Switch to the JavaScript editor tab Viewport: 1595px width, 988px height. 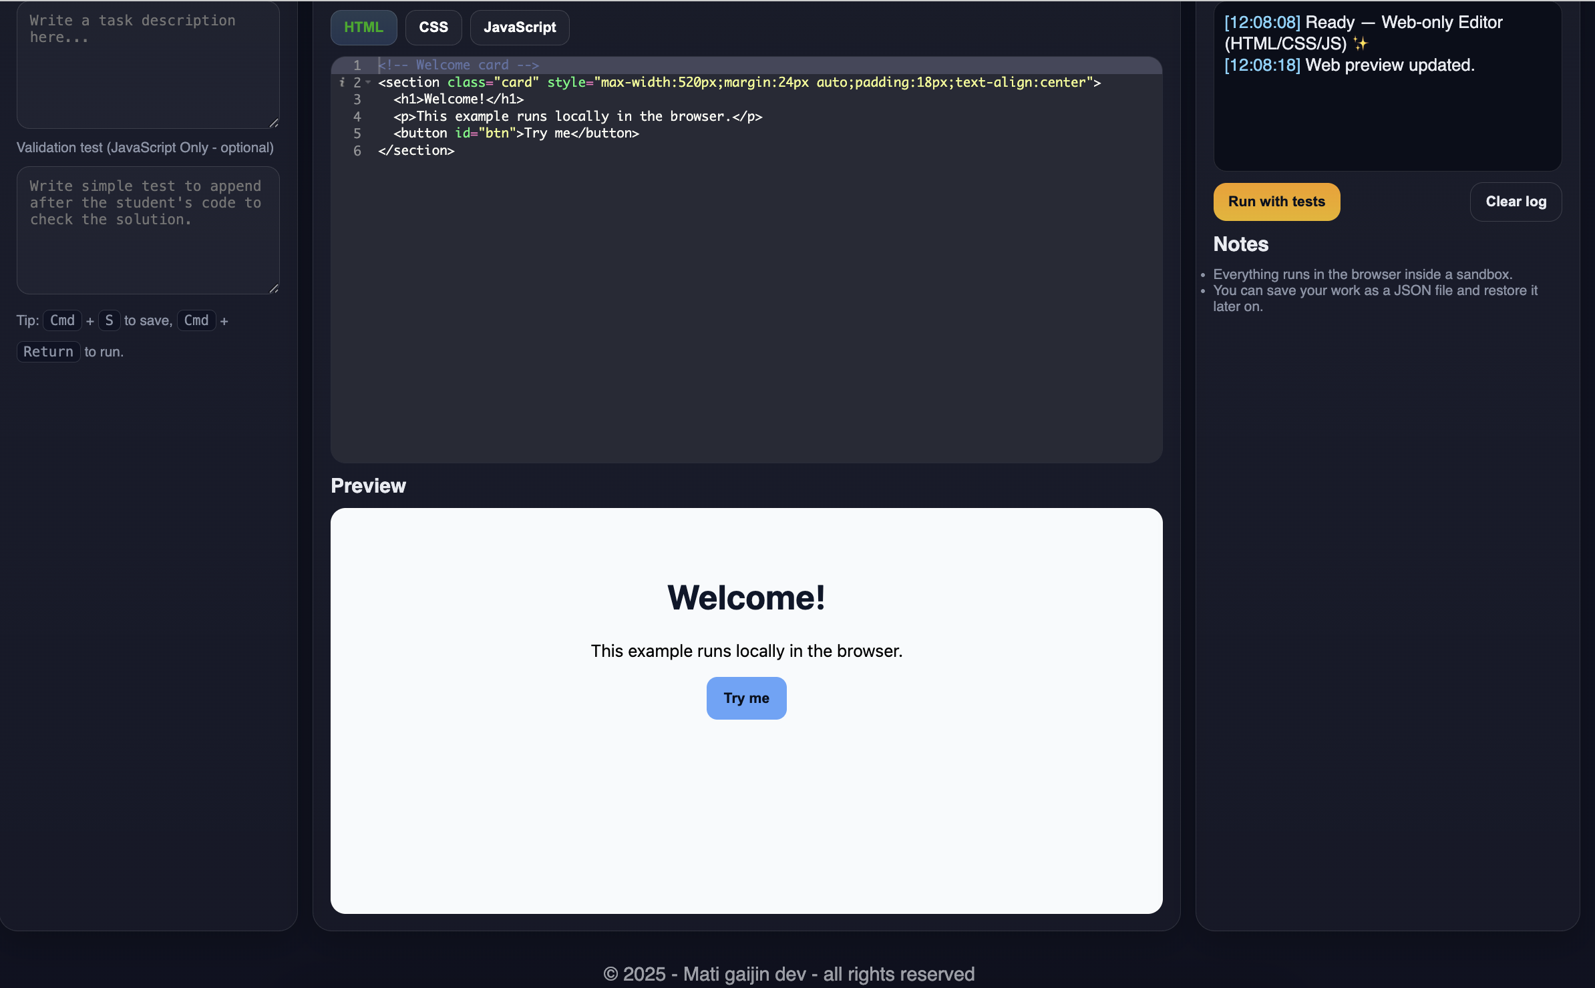[520, 27]
